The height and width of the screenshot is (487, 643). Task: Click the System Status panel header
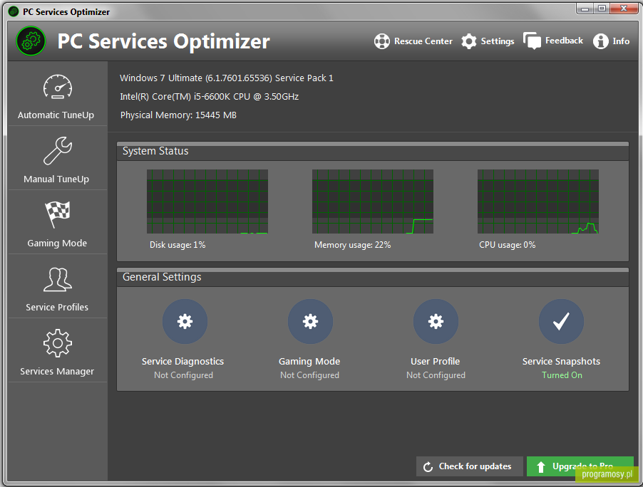pyautogui.click(x=373, y=151)
